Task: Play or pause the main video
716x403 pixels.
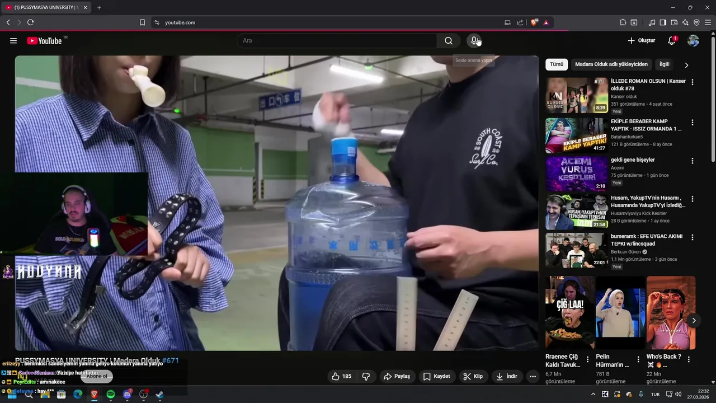Action: click(277, 203)
